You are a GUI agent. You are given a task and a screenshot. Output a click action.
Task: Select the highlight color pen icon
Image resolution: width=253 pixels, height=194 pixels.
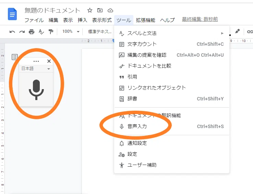pyautogui.click(x=237, y=31)
